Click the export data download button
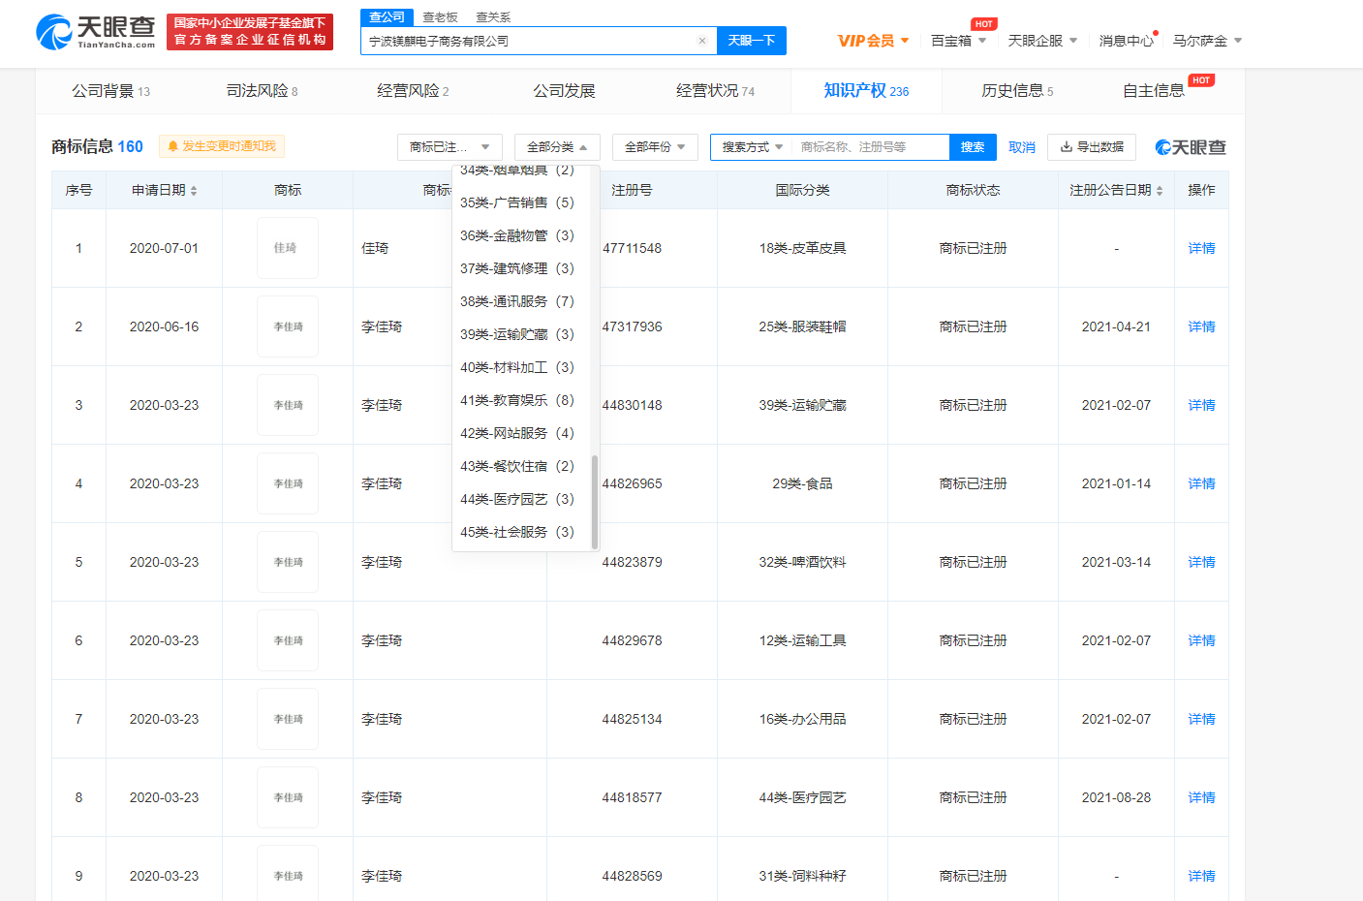1363x901 pixels. coord(1092,147)
